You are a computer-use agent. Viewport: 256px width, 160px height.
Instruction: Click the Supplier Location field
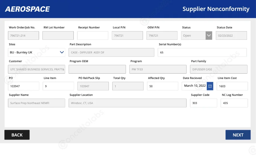pyautogui.click(x=127, y=103)
